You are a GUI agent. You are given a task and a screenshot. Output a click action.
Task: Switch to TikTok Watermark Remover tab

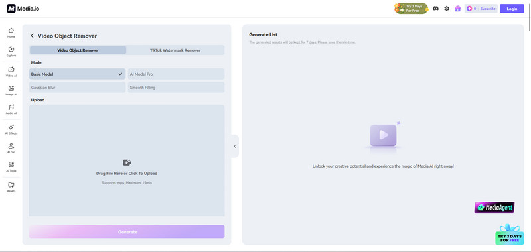click(x=175, y=50)
